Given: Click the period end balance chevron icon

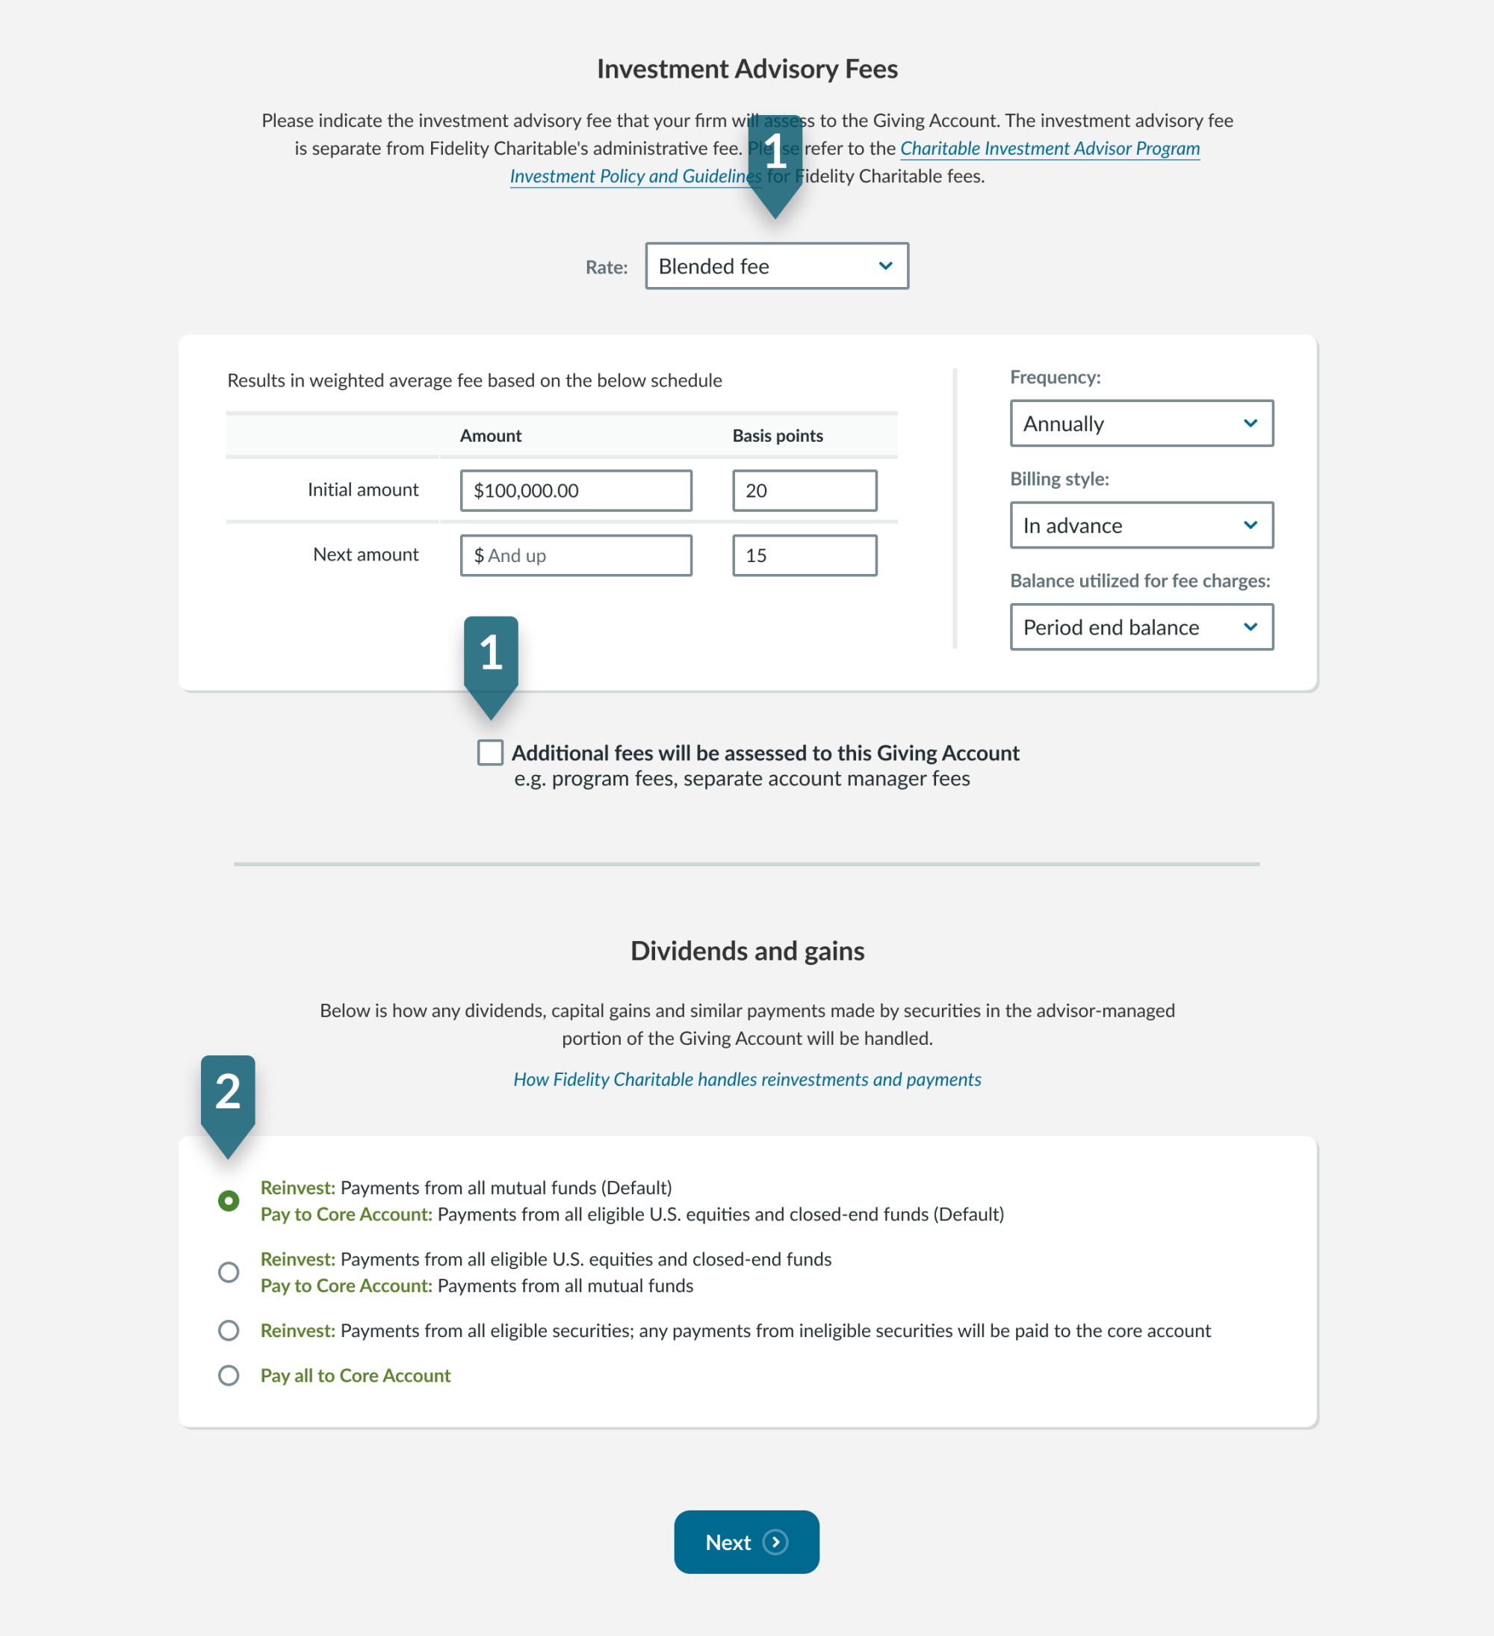Looking at the screenshot, I should coord(1249,626).
